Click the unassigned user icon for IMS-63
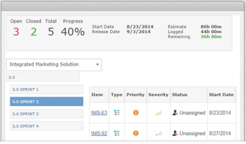This screenshot has width=246, height=144. coord(175,113)
